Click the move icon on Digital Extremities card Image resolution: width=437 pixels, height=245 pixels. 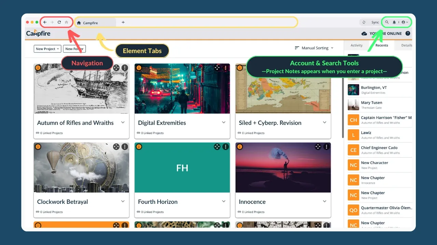(x=217, y=68)
